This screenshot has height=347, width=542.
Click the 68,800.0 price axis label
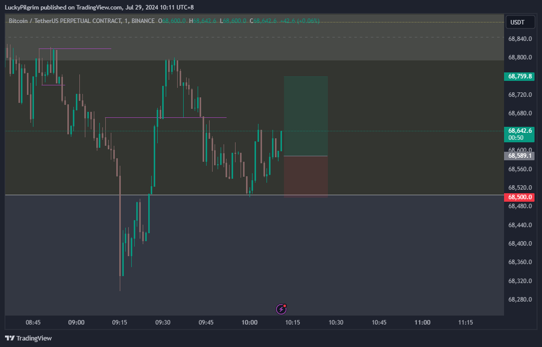[x=520, y=57]
